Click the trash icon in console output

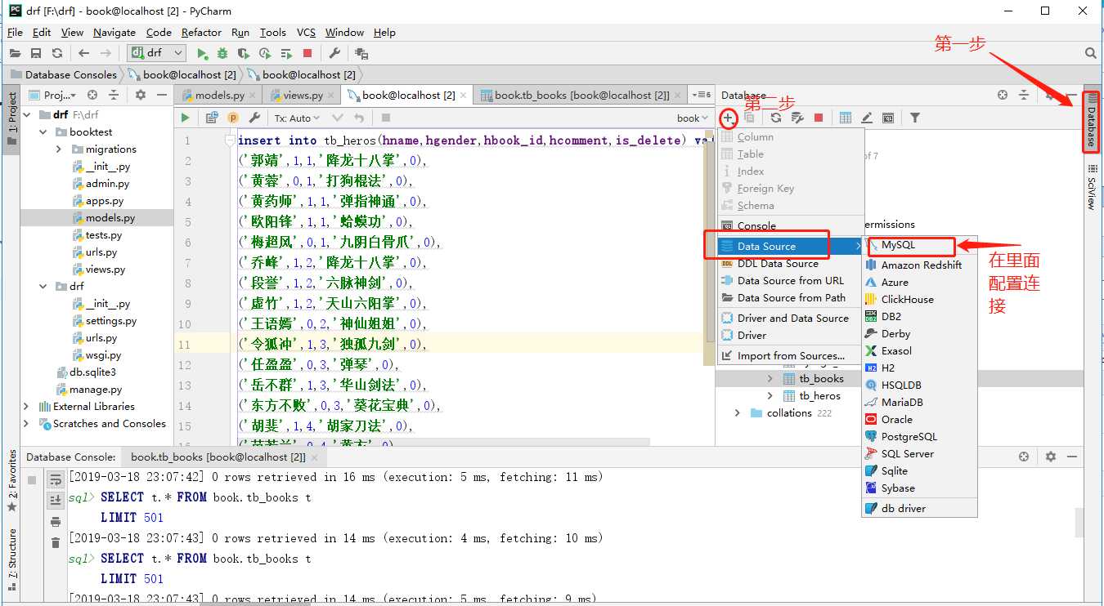click(56, 543)
